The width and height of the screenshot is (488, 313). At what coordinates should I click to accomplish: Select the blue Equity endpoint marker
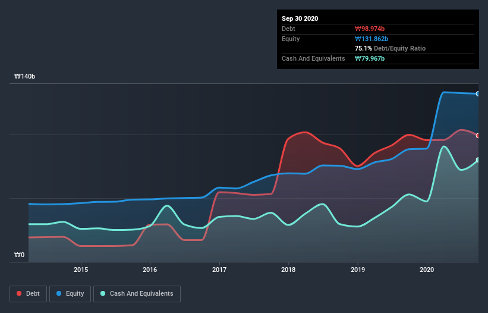tap(478, 94)
